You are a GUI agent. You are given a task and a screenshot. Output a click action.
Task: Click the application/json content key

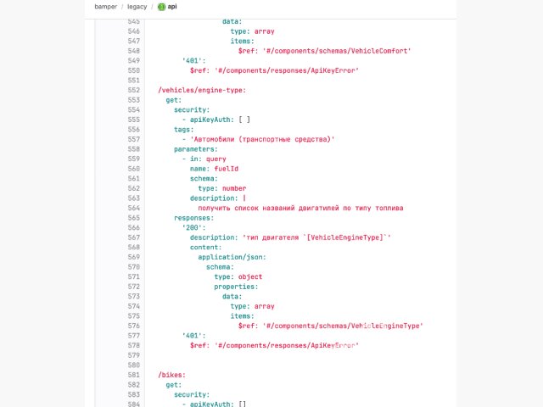click(x=232, y=257)
